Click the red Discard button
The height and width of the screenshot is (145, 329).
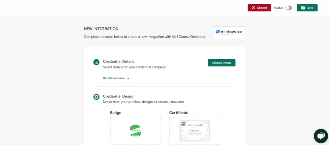point(259,8)
